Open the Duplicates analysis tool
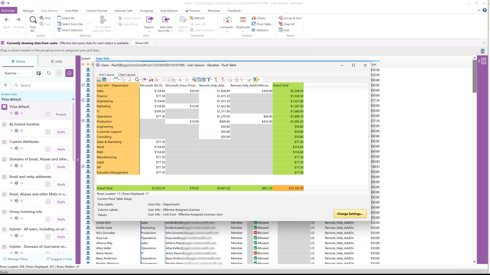The image size is (490, 275). pyautogui.click(x=243, y=20)
